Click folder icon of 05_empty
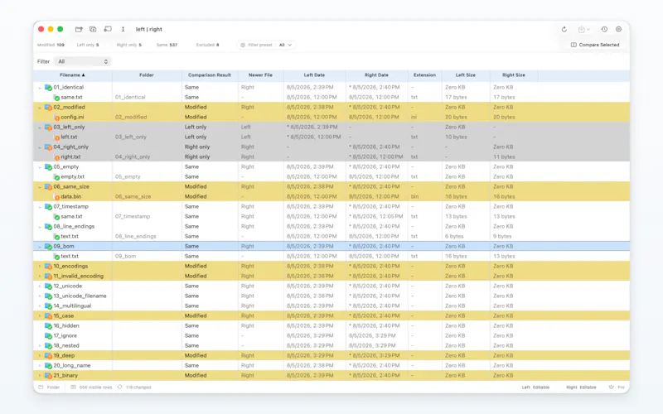Screen dimensions: 663x414 point(48,167)
